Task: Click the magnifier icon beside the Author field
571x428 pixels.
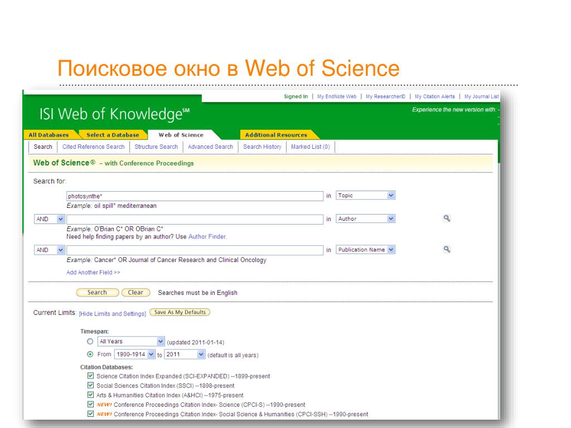Action: pyautogui.click(x=447, y=218)
